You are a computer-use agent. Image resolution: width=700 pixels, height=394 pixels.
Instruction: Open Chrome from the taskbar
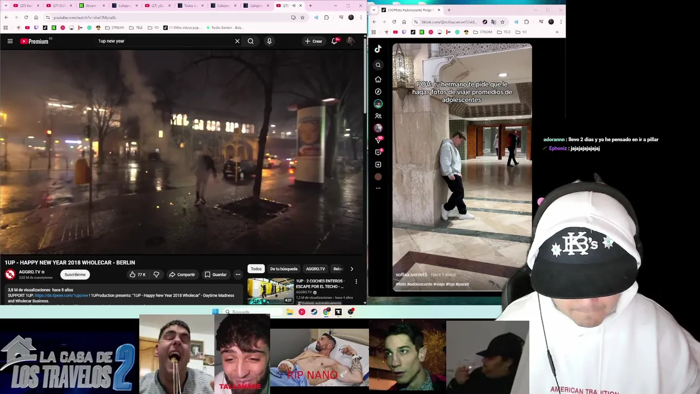pos(326,312)
